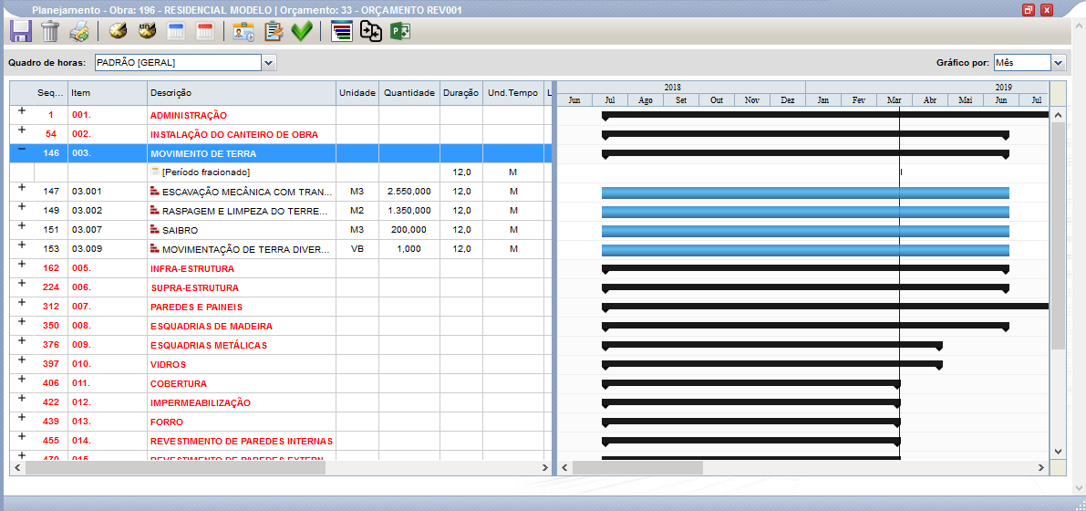Click the green MS Project export icon
Image resolution: width=1086 pixels, height=511 pixels.
click(x=400, y=32)
